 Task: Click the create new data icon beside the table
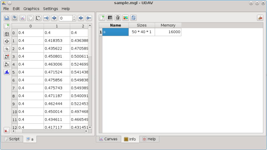click(7, 26)
